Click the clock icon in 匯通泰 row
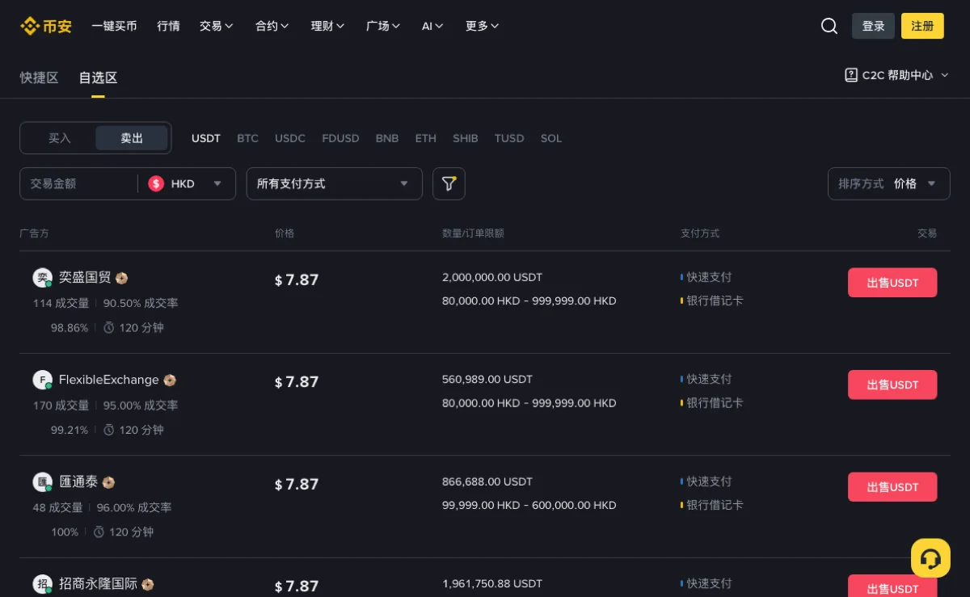970x597 pixels. pyautogui.click(x=99, y=532)
